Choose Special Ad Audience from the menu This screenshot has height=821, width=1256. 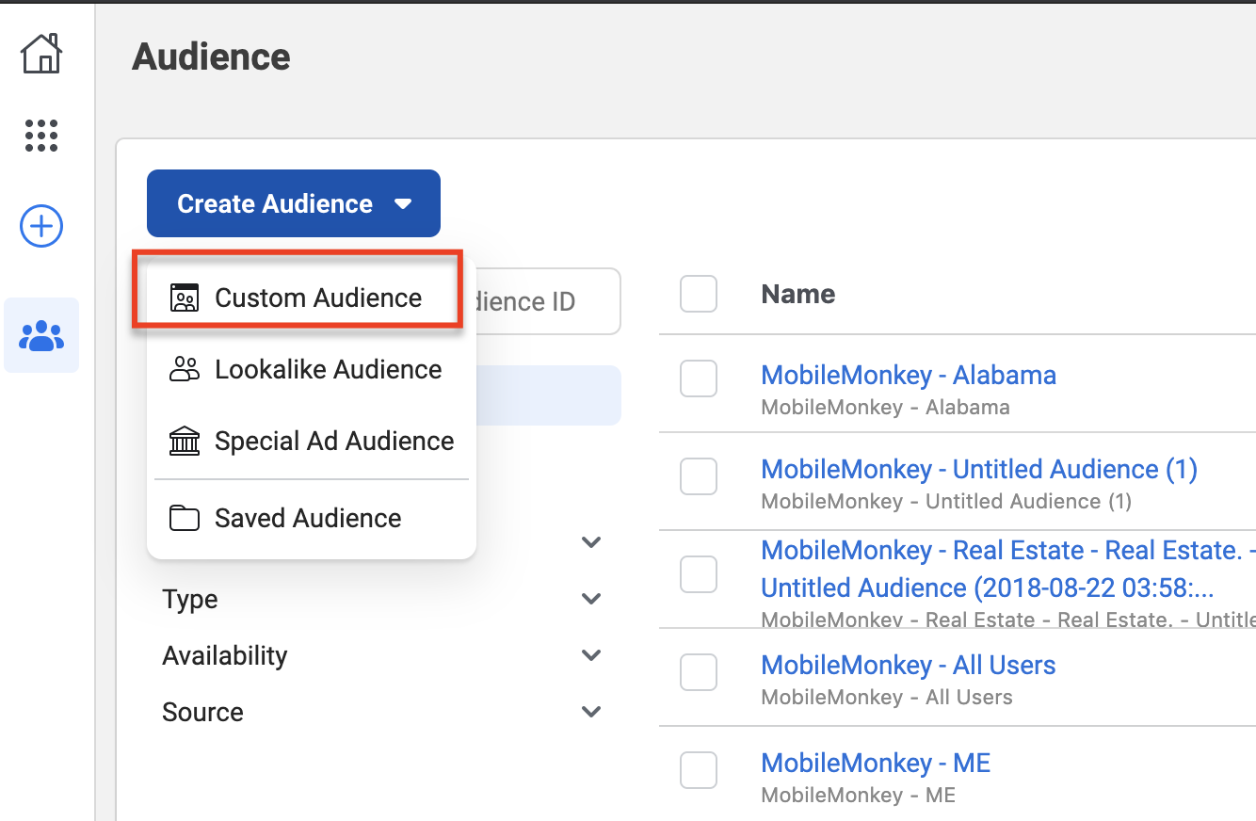[x=312, y=441]
